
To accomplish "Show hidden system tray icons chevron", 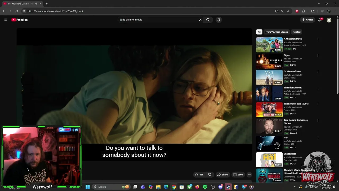I will pos(295,187).
